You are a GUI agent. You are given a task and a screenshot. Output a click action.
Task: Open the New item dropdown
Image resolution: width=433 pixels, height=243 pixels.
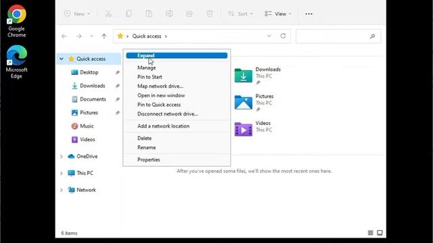(x=77, y=13)
